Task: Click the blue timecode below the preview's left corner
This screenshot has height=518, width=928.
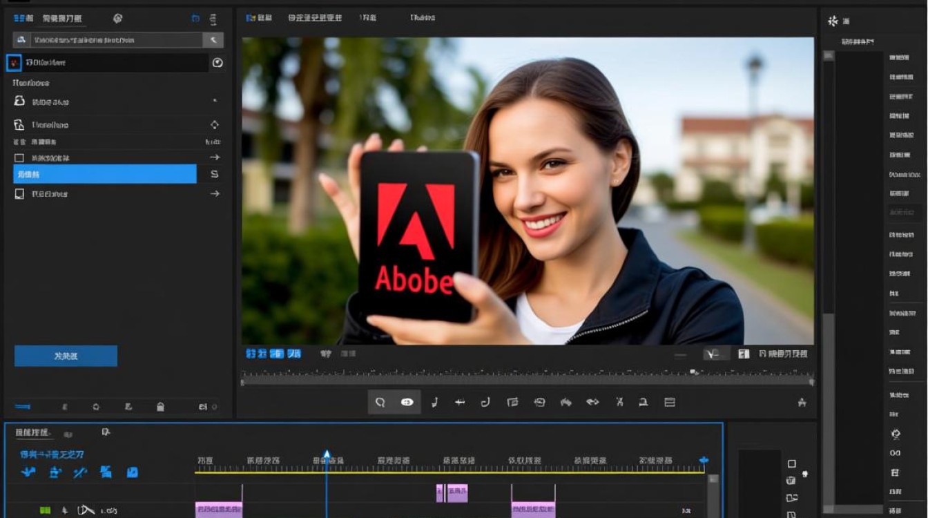Action: click(x=273, y=354)
